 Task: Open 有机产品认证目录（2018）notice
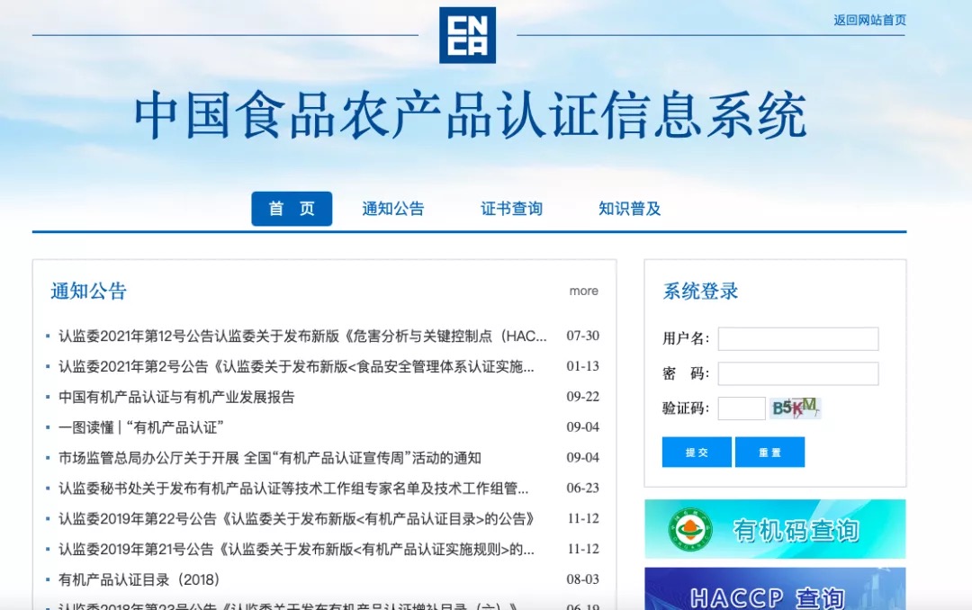pos(139,579)
